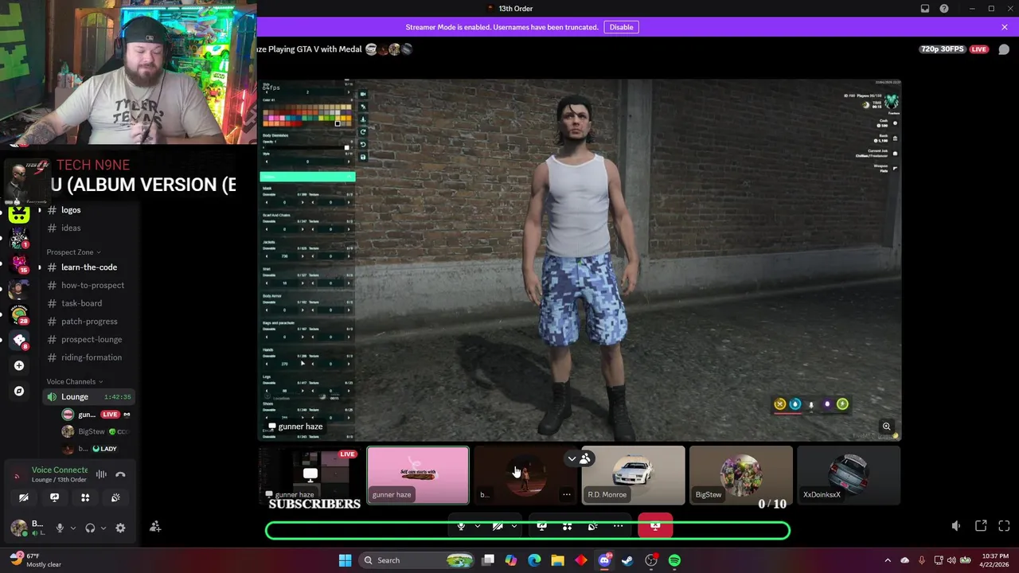This screenshot has height=573, width=1019.
Task: Turn on camera in voice panel
Action: tap(24, 497)
